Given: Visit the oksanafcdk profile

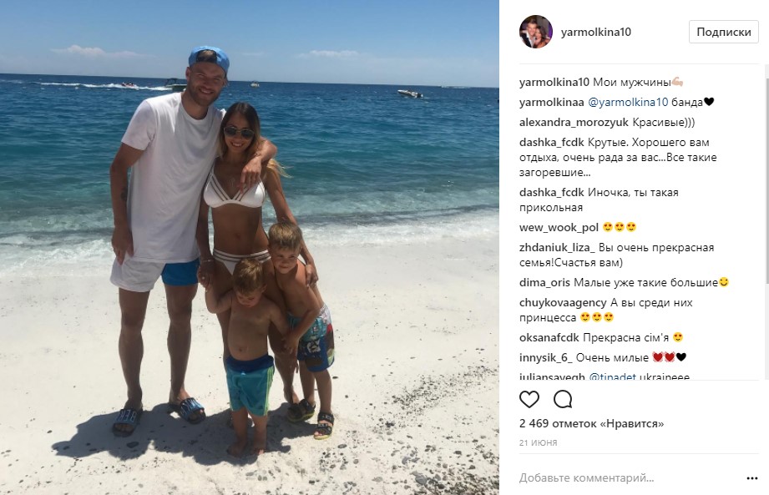Looking at the screenshot, I should 549,337.
